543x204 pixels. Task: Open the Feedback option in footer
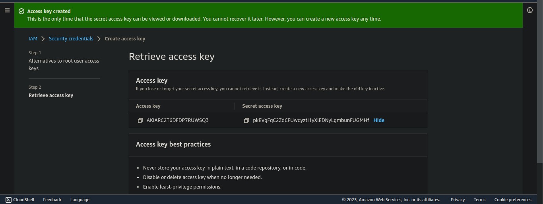(x=52, y=200)
